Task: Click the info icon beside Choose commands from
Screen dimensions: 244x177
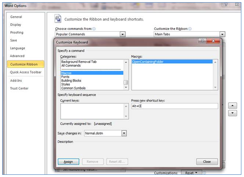Action: click(x=94, y=29)
